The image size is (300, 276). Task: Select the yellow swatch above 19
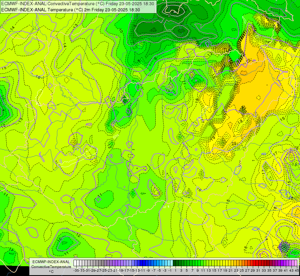pyautogui.click(x=224, y=263)
